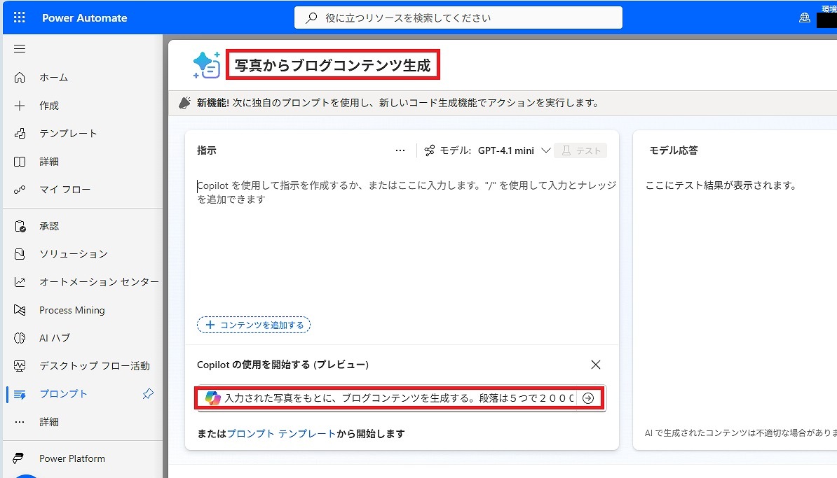The height and width of the screenshot is (478, 837).
Task: Expand 詳細 with three dots in sidebar
Action: point(20,422)
